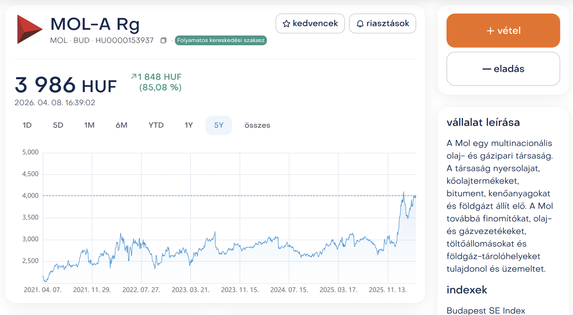Show the 1Y chart period
573x315 pixels.
pos(189,125)
